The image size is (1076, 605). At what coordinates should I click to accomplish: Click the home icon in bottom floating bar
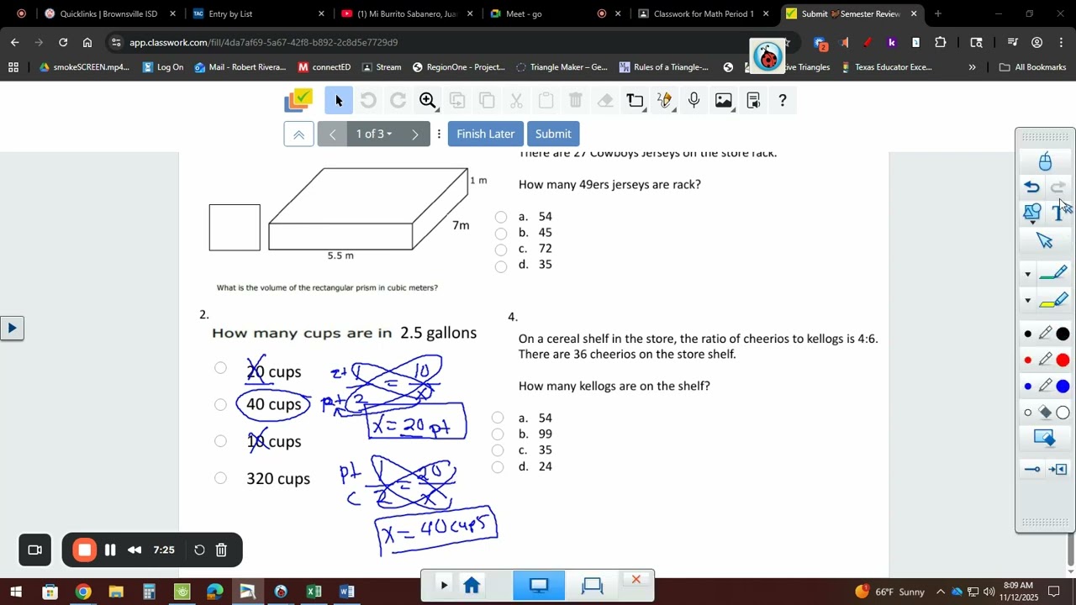pos(472,586)
